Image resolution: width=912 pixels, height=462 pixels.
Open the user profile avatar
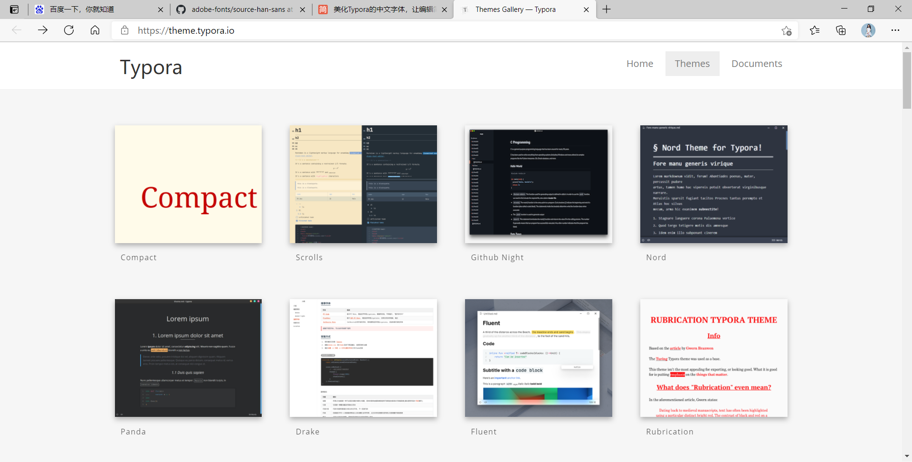868,30
